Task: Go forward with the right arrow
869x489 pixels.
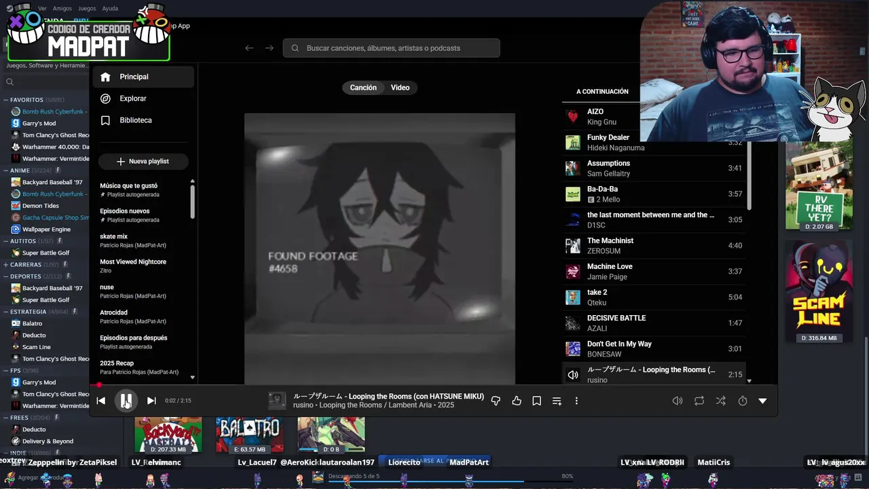Action: click(x=270, y=48)
